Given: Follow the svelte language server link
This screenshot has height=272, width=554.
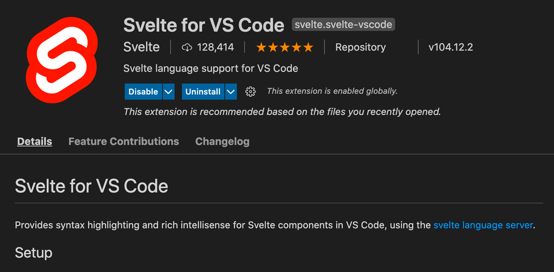Looking at the screenshot, I should (483, 225).
